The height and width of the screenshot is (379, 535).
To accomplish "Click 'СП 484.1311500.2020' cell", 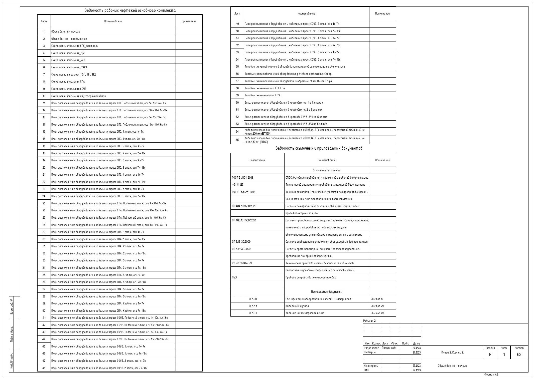I will 257,206.
